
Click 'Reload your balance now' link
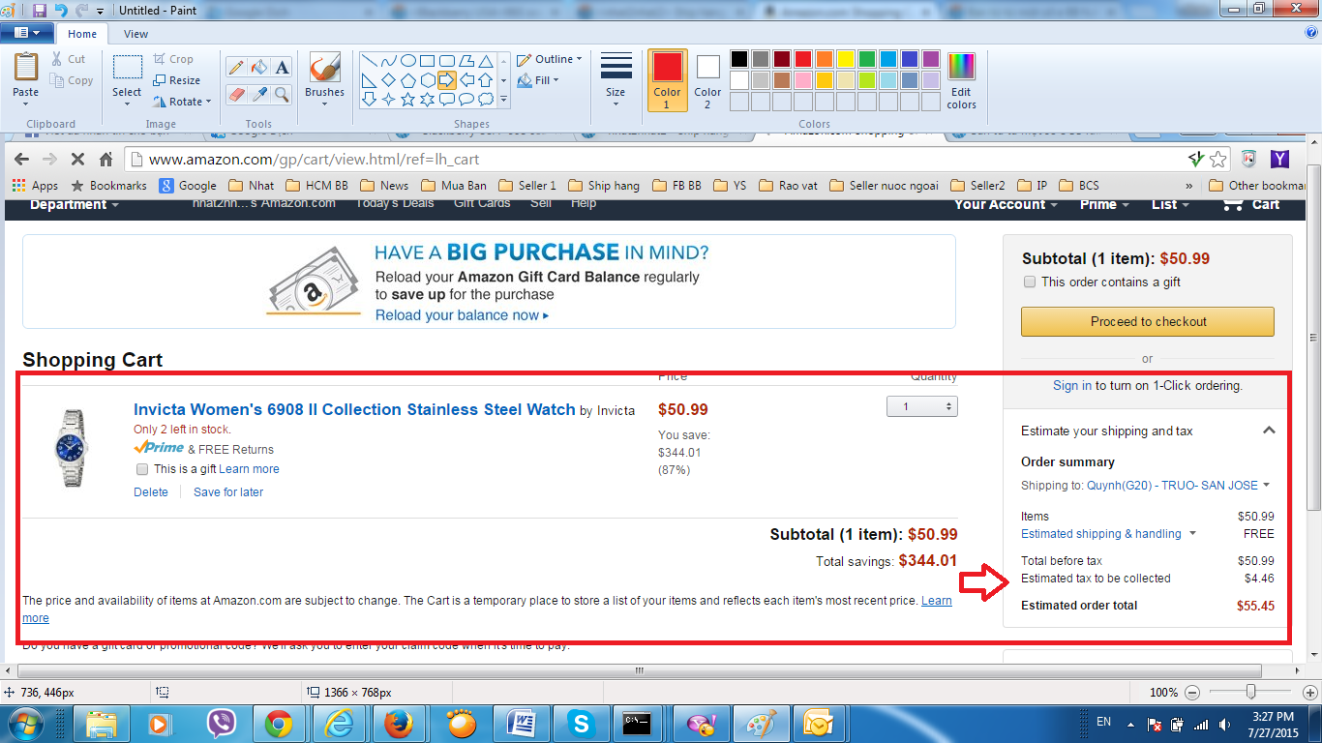click(x=462, y=315)
